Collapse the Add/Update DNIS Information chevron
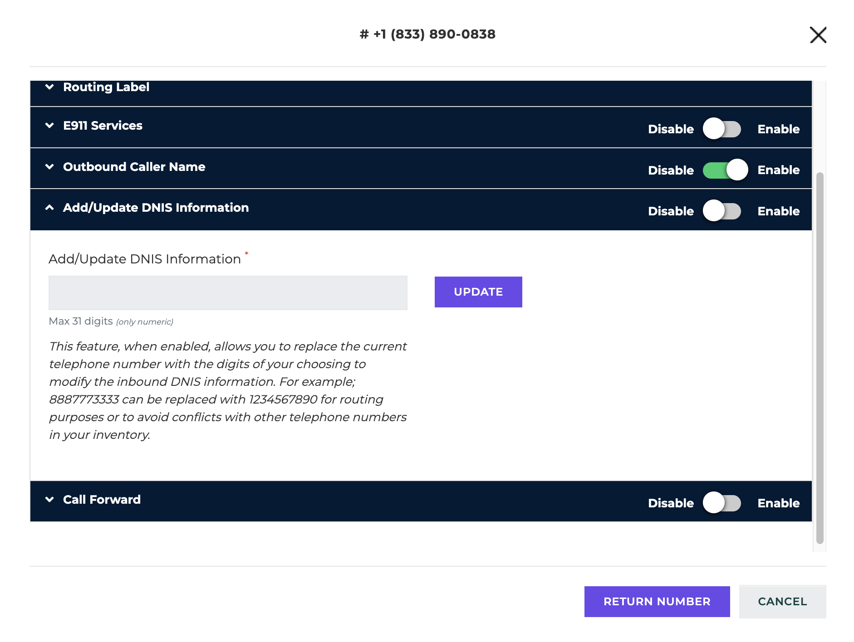 pyautogui.click(x=50, y=208)
